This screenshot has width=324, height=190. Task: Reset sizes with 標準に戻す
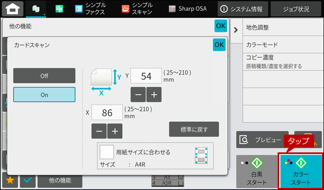click(194, 129)
